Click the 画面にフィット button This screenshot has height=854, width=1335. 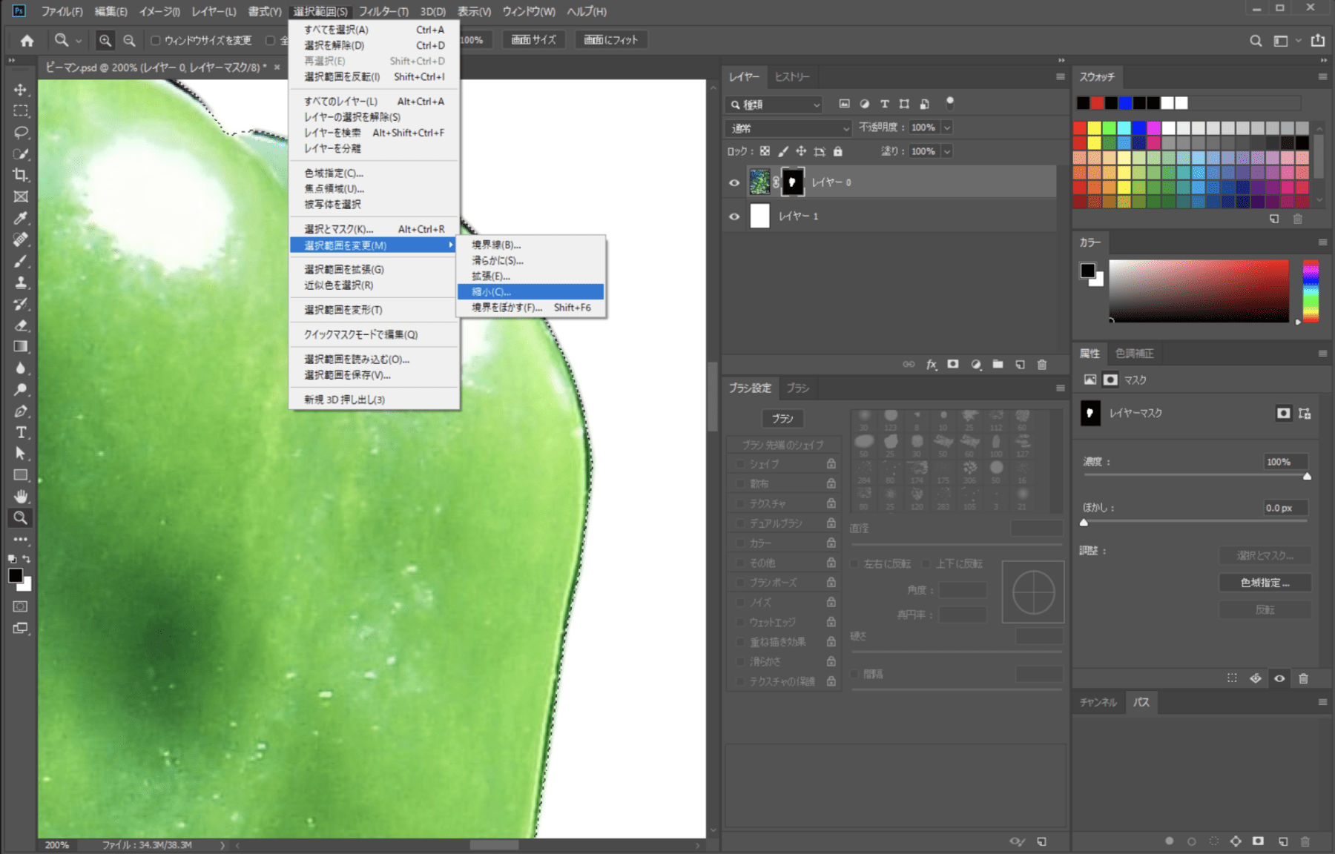(610, 40)
